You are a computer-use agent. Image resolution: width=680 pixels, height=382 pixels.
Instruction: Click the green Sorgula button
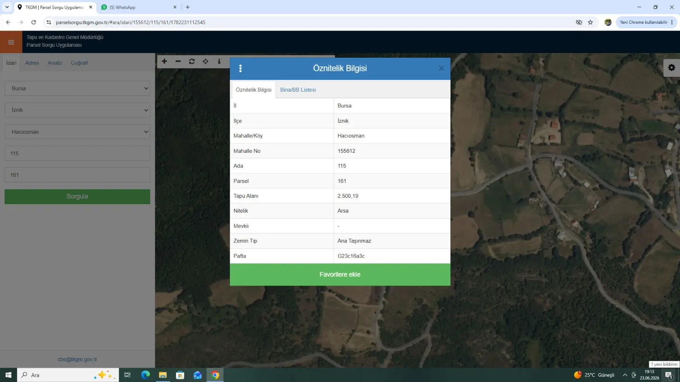pyautogui.click(x=77, y=197)
